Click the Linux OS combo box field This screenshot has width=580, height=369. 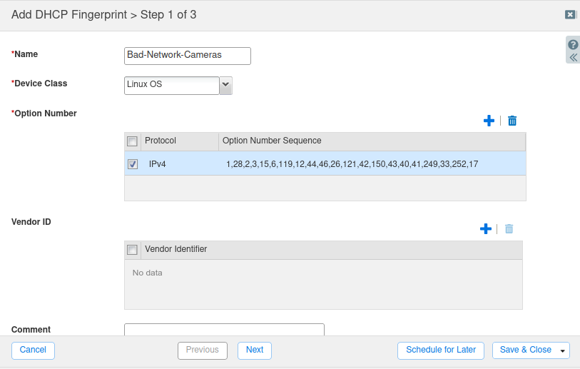[x=172, y=85]
